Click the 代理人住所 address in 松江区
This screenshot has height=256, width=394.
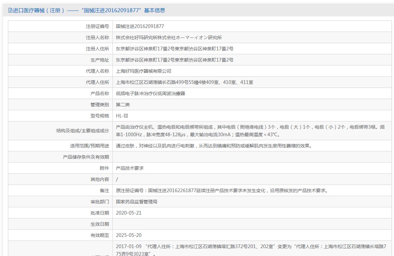[x=185, y=82]
